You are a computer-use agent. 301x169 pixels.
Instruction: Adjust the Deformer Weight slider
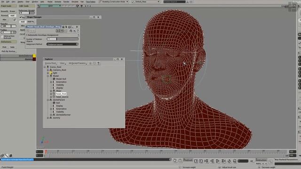coord(27,13)
